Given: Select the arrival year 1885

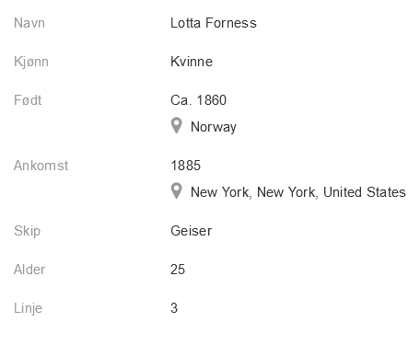Looking at the screenshot, I should (x=185, y=166).
